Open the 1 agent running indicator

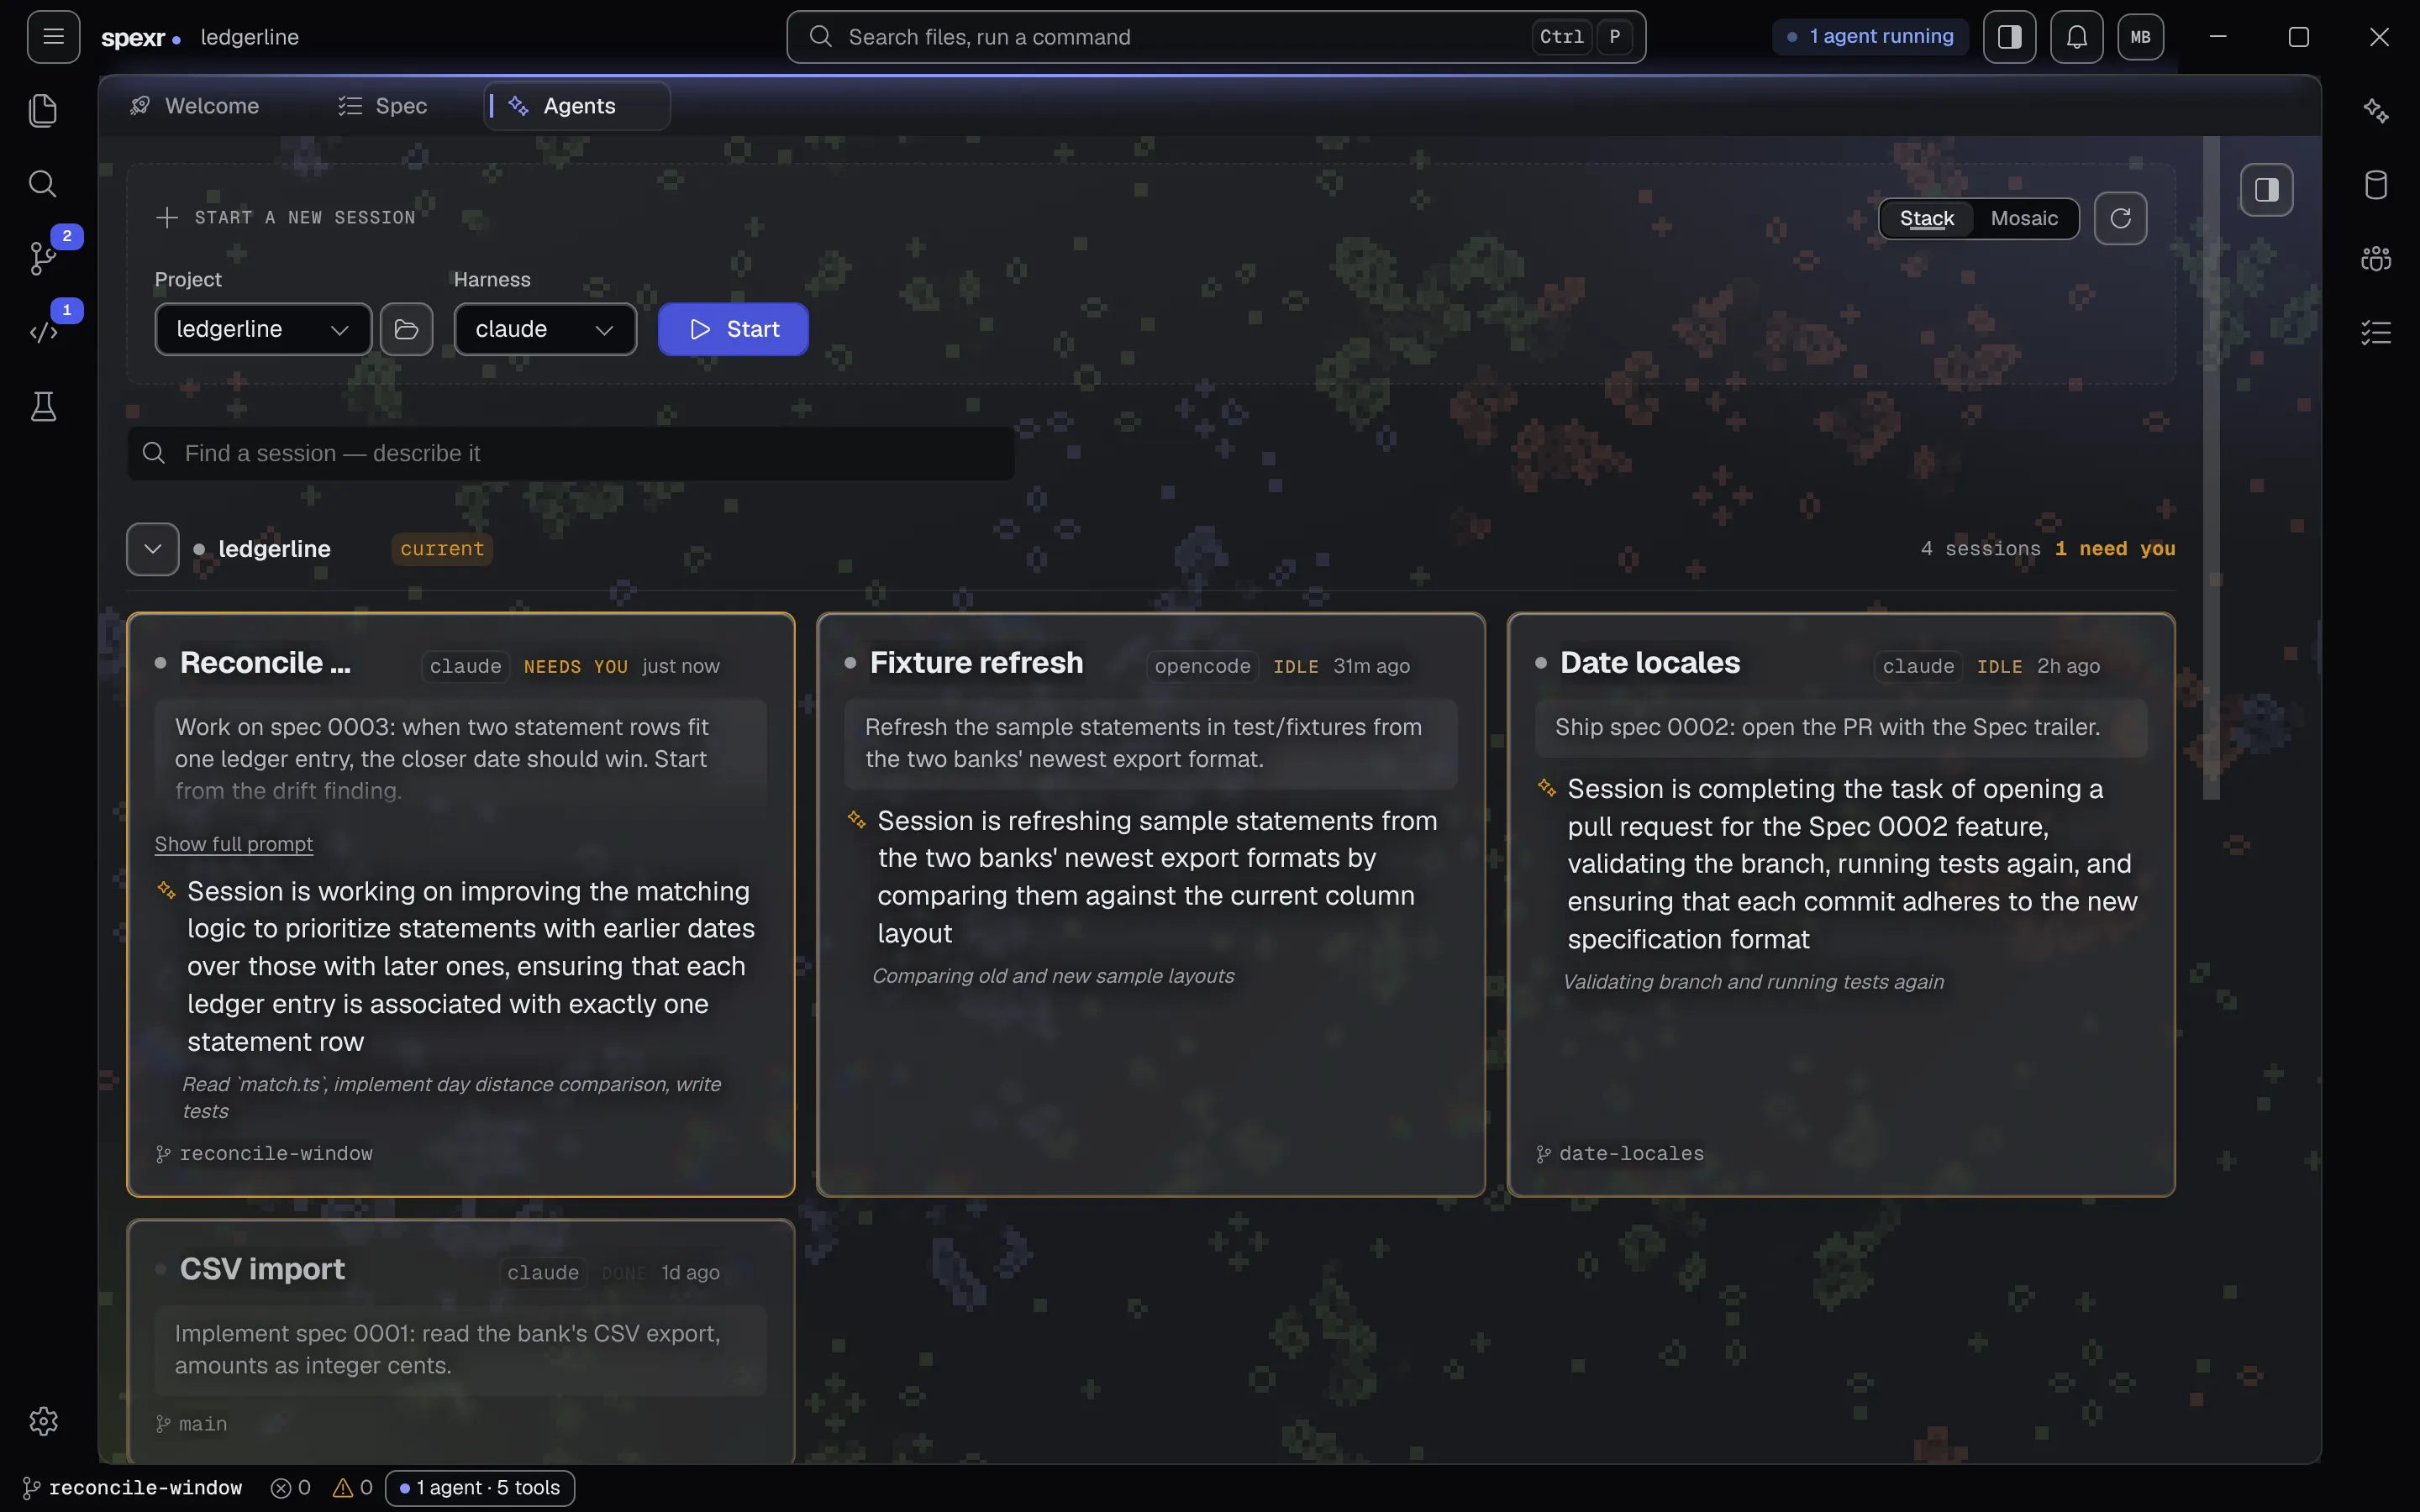1870,37
